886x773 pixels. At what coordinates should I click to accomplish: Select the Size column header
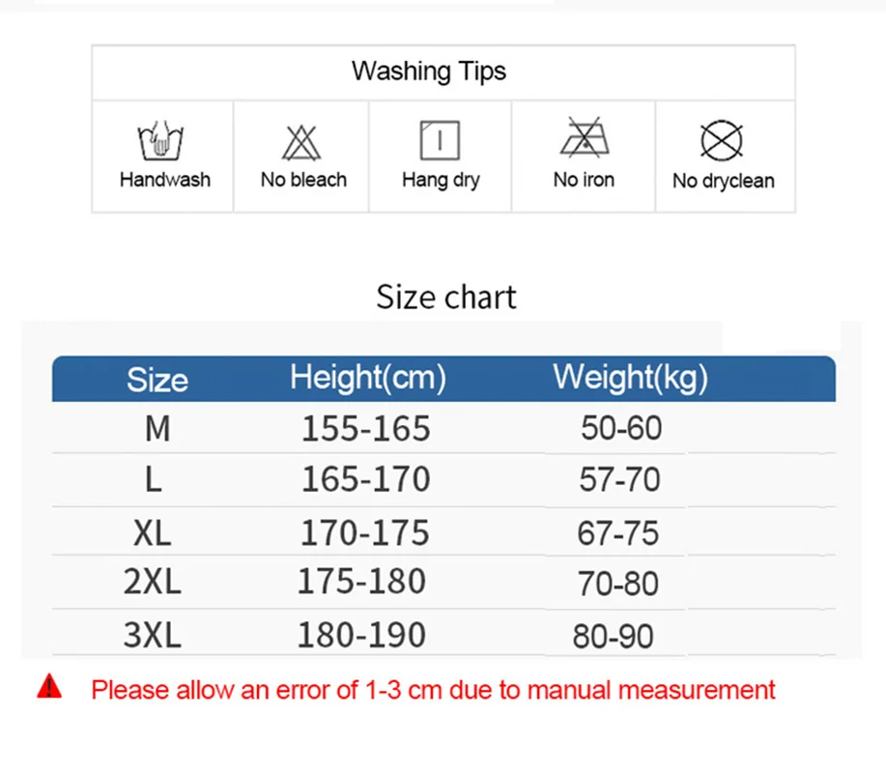click(157, 380)
